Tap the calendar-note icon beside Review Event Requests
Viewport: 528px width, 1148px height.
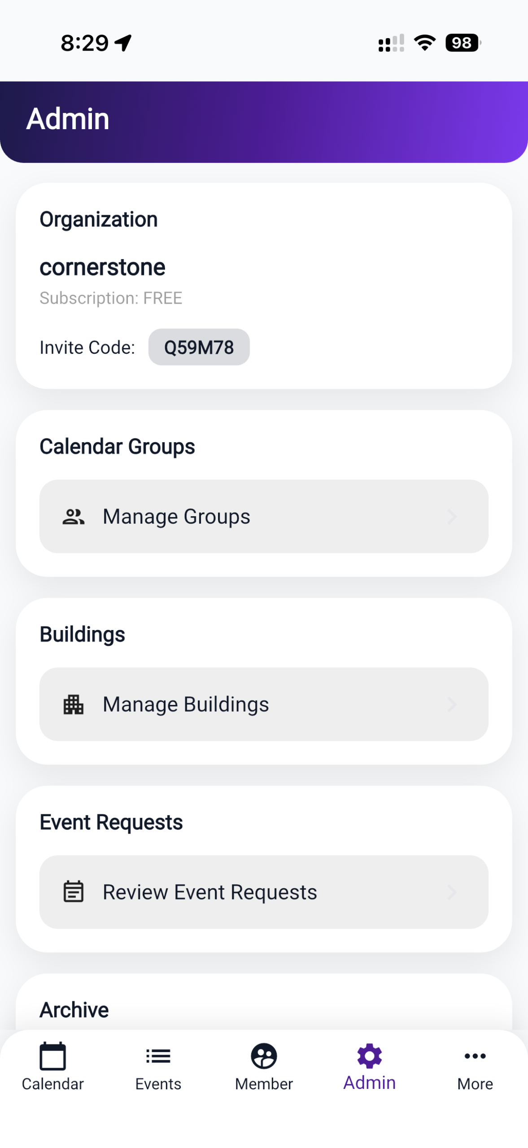click(73, 891)
